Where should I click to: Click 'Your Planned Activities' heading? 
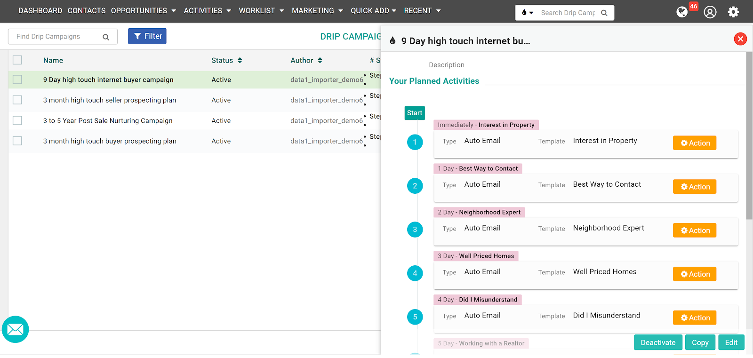[434, 81]
